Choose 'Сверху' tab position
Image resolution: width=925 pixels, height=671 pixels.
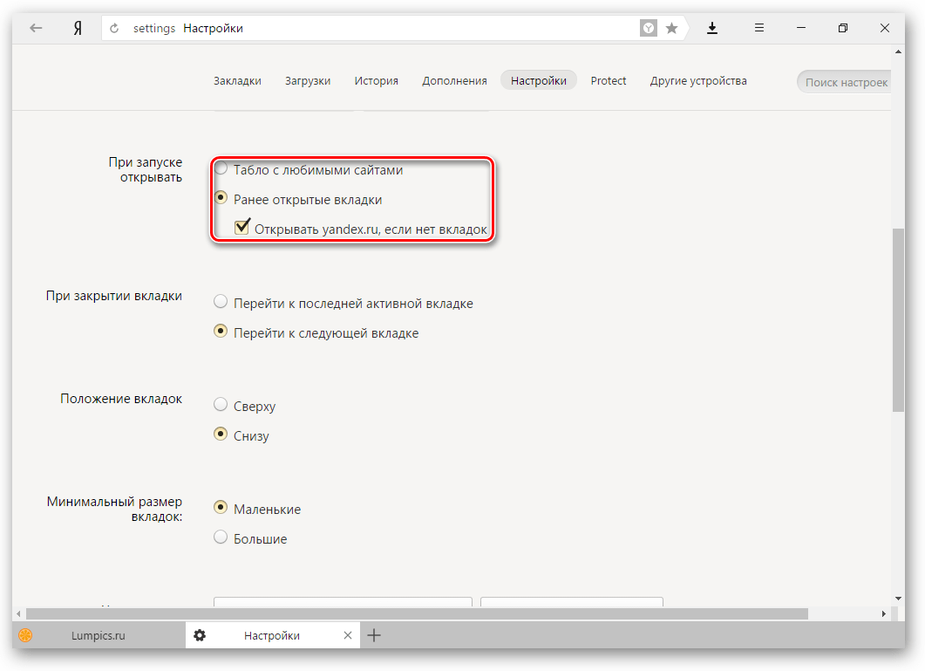click(221, 405)
